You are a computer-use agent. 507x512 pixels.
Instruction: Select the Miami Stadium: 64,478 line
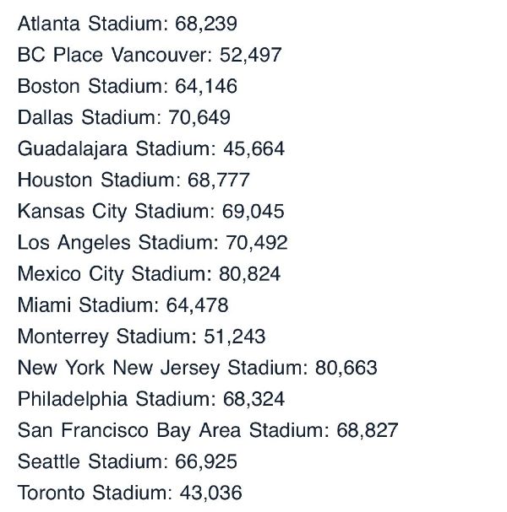123,305
